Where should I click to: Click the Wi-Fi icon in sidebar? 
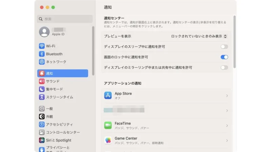click(42, 46)
